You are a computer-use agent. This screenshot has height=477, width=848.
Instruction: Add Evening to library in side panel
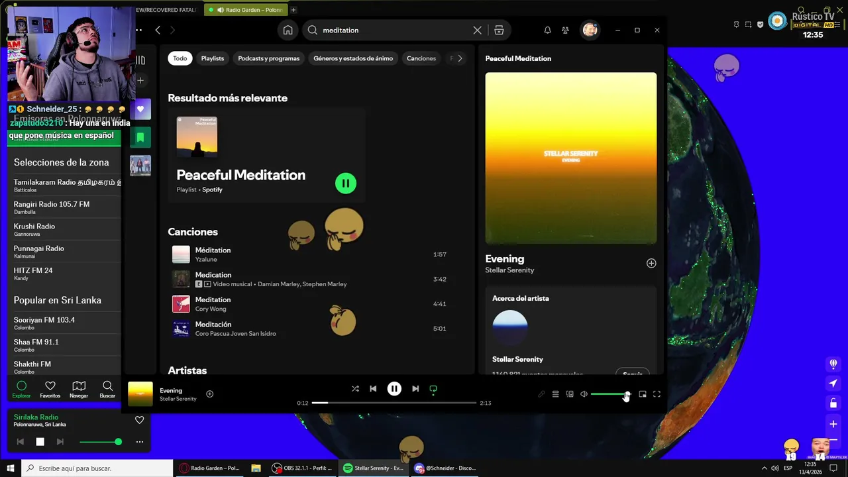651,263
